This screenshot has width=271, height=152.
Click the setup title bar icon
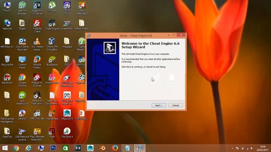click(89, 35)
